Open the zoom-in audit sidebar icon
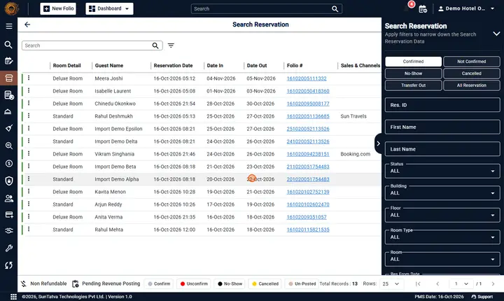 (x=8, y=146)
